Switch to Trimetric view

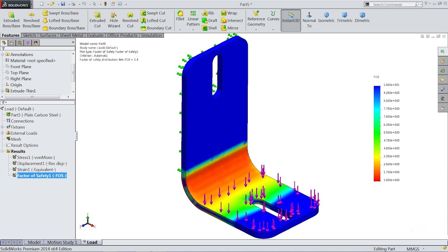click(x=345, y=17)
